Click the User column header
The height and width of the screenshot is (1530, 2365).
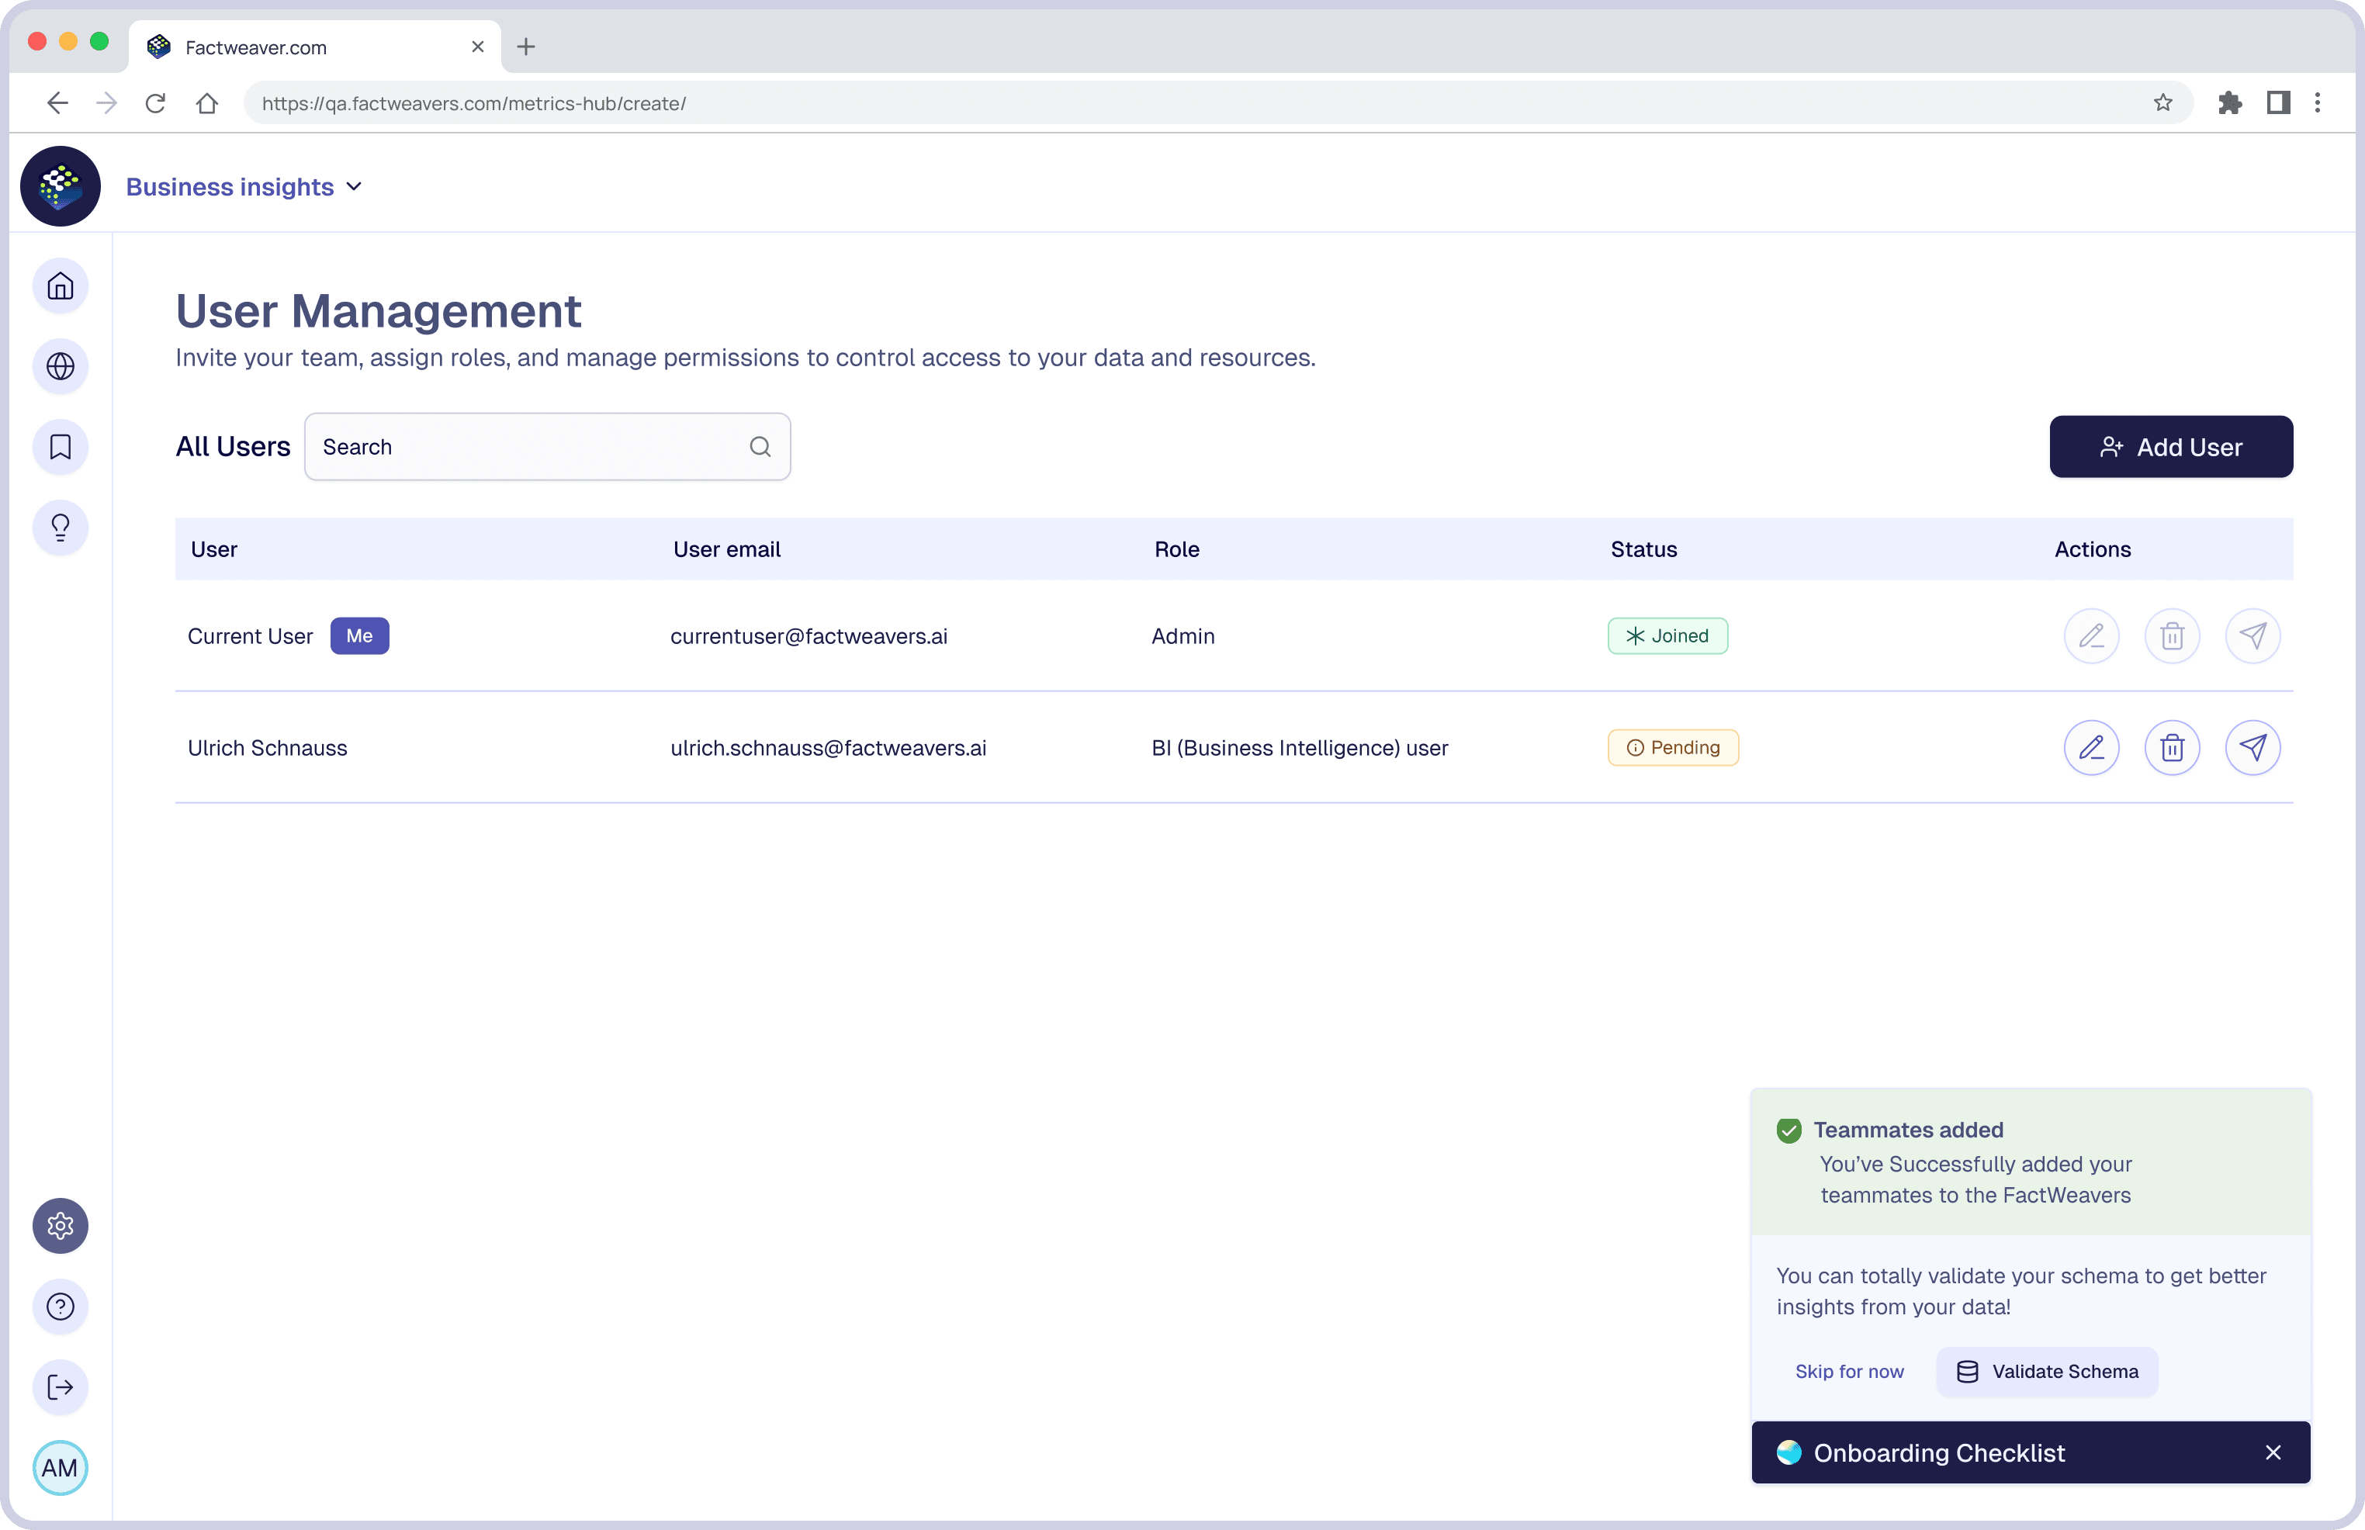(x=213, y=549)
